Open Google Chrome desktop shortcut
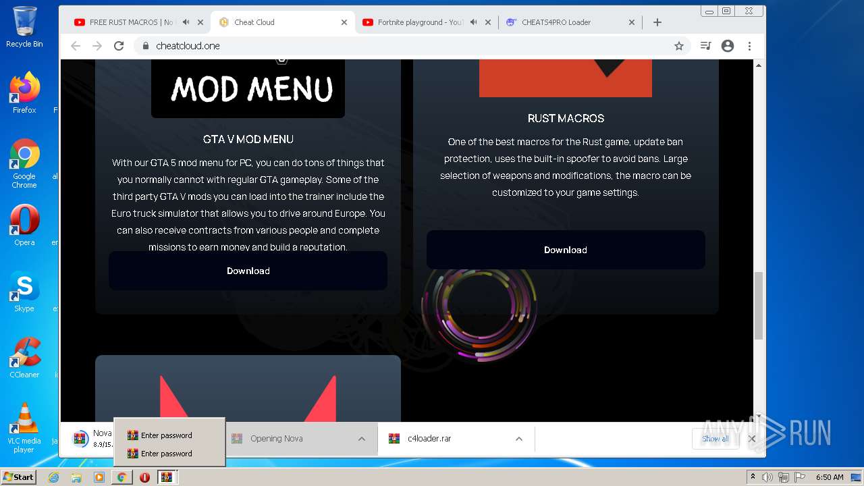 [x=24, y=164]
